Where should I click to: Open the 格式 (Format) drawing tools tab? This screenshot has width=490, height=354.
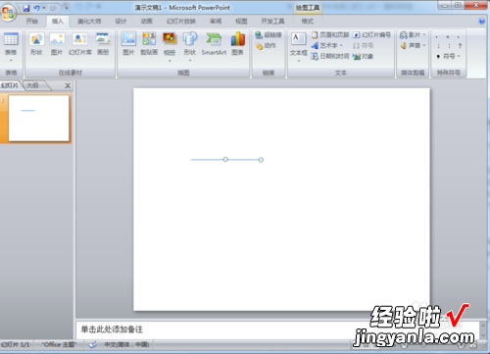coord(307,22)
